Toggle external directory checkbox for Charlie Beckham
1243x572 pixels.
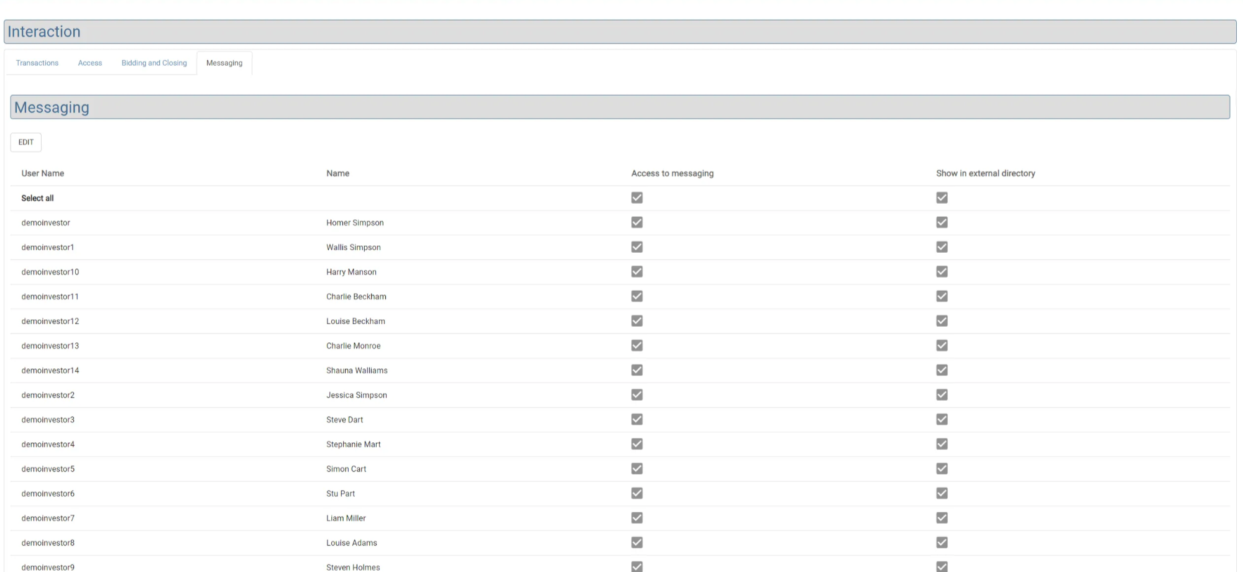[x=942, y=296]
